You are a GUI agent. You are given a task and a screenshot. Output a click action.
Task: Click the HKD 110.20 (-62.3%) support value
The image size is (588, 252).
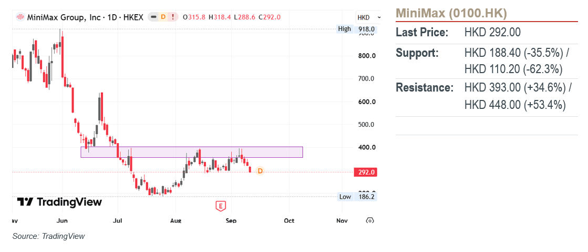point(513,69)
